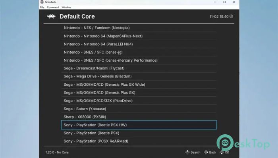Choose Sega PicoDrive core

pyautogui.click(x=139, y=101)
